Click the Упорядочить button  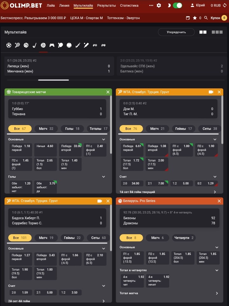176,32
